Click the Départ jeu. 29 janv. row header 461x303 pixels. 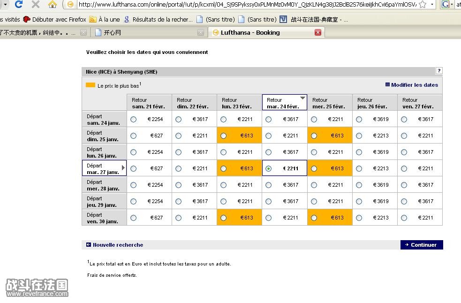click(105, 202)
